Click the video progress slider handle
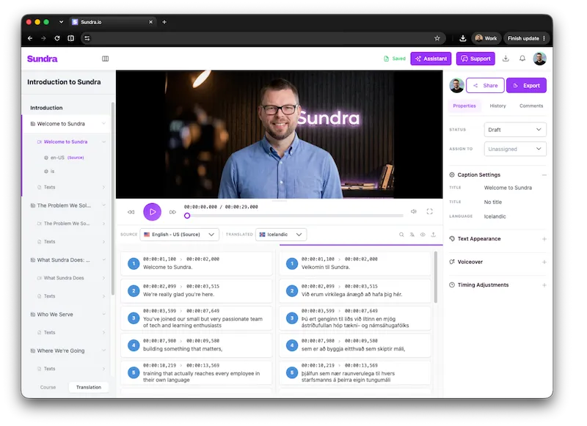The height and width of the screenshot is (426, 587). click(187, 216)
